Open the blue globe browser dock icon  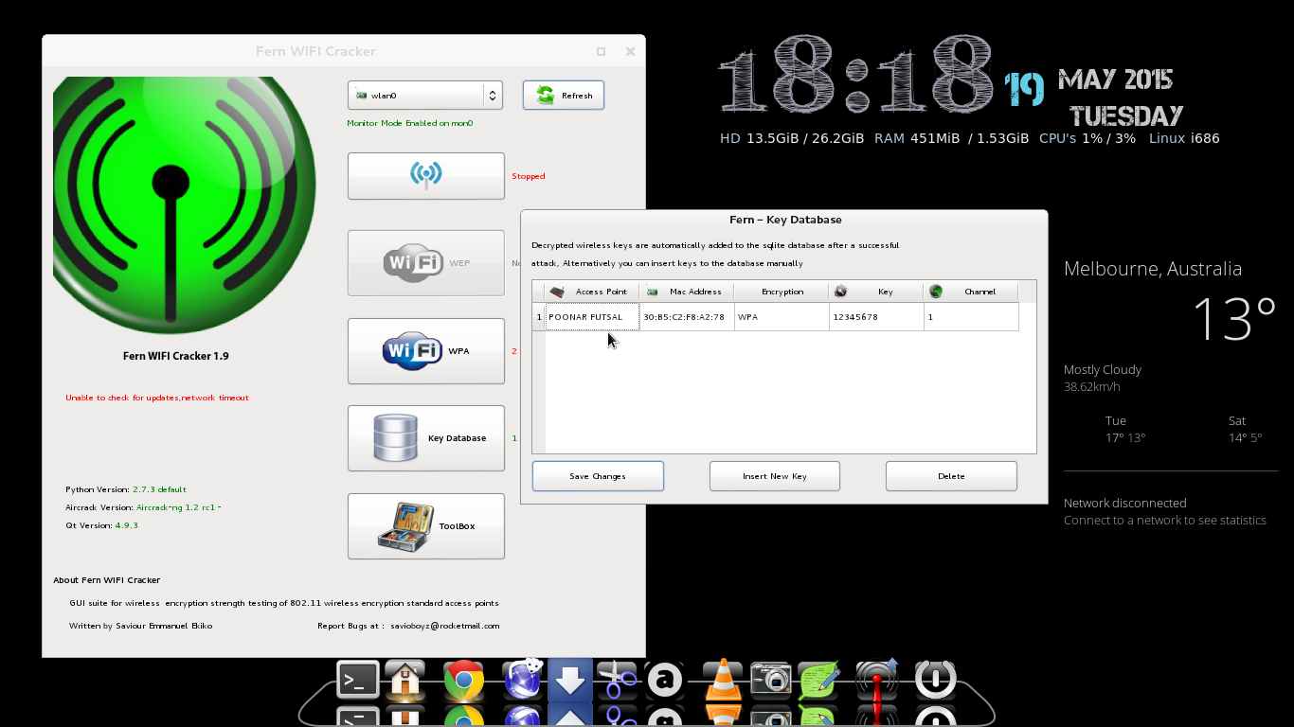point(522,679)
